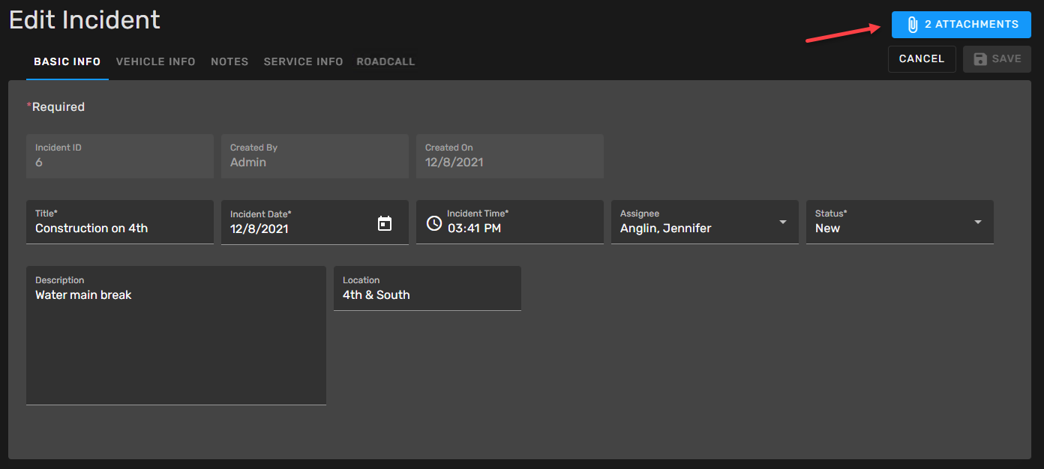The width and height of the screenshot is (1044, 469).
Task: Select the Basic Info tab
Action: click(67, 62)
